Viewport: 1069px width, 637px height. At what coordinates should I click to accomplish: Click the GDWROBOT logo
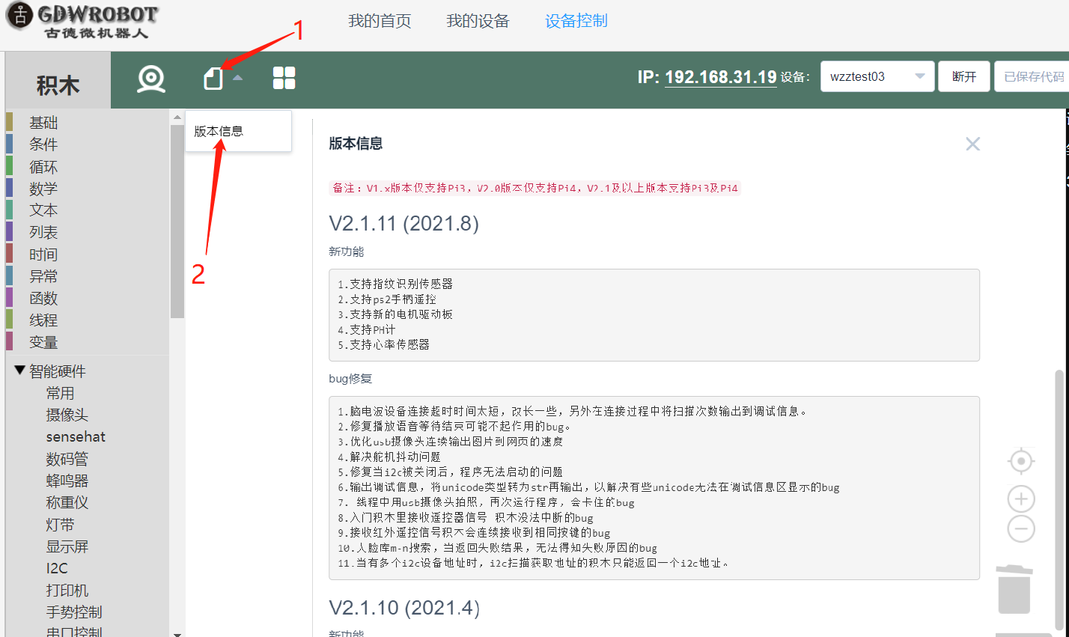point(82,20)
